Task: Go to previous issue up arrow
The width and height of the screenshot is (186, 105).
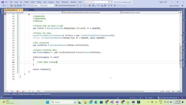Action: coord(30,91)
